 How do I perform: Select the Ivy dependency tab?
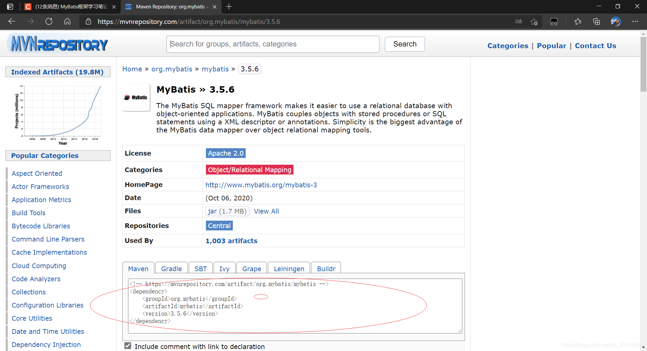pyautogui.click(x=224, y=269)
